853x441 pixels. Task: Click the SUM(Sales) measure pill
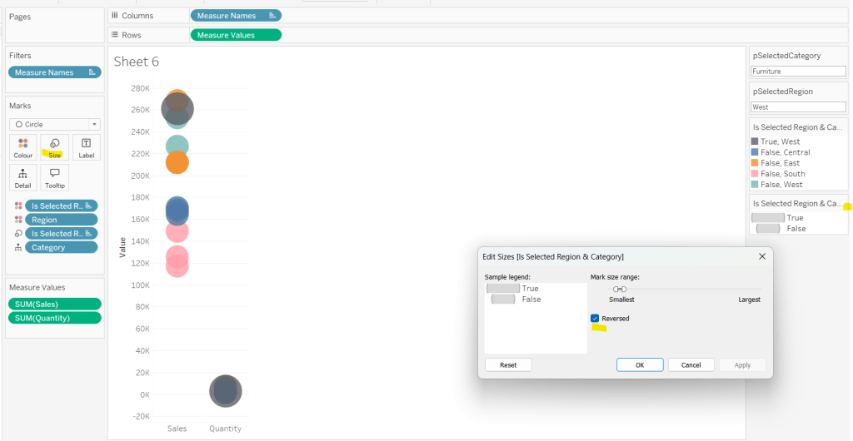pos(54,304)
